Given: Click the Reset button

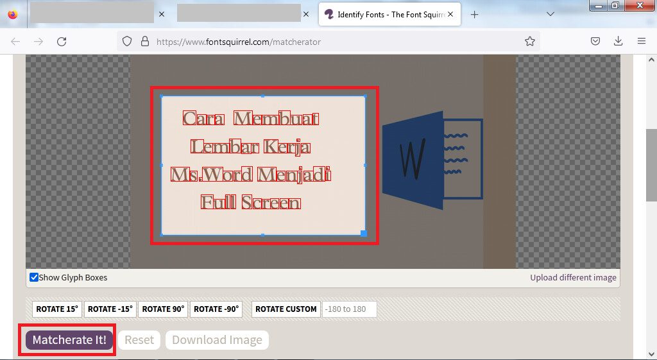Looking at the screenshot, I should [x=139, y=340].
